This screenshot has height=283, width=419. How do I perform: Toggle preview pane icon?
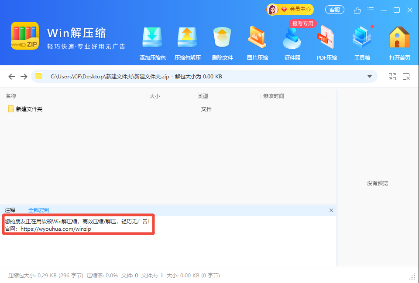click(x=406, y=77)
